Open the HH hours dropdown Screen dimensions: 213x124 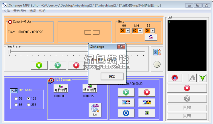128,31
